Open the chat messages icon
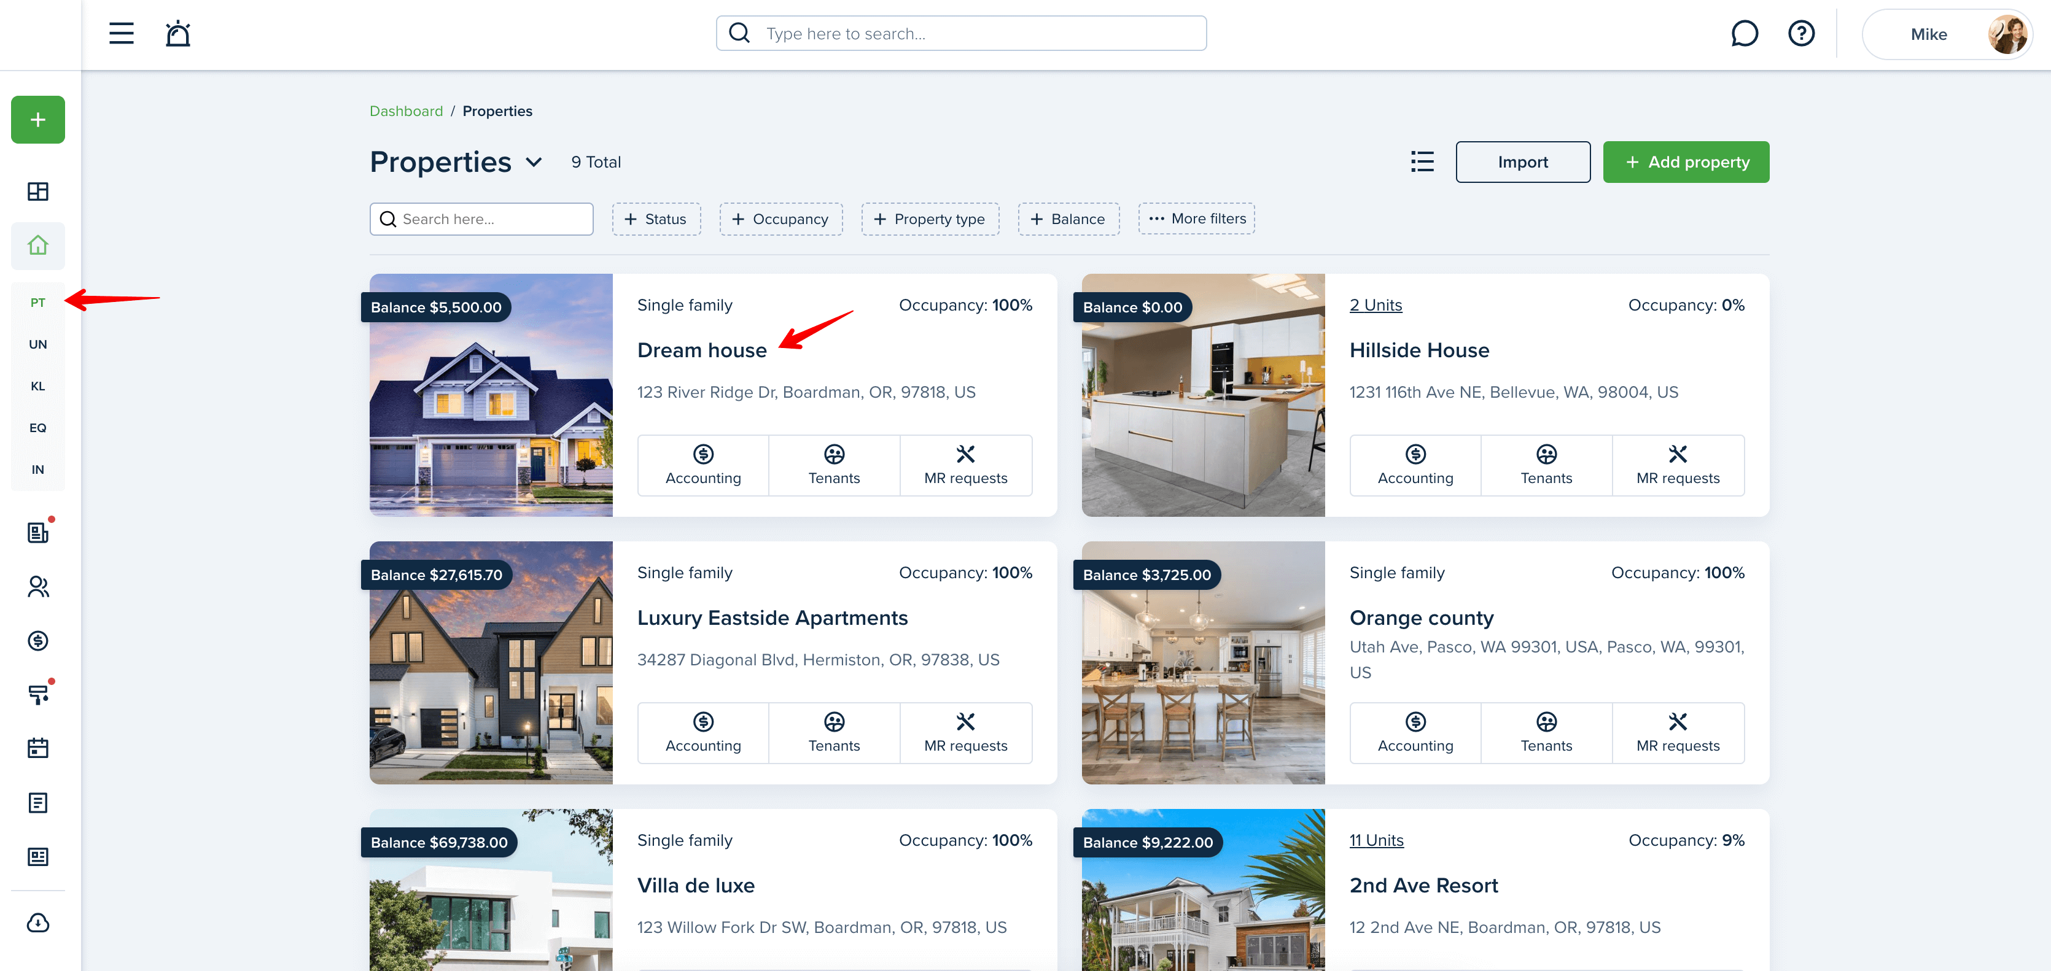 pos(1744,33)
